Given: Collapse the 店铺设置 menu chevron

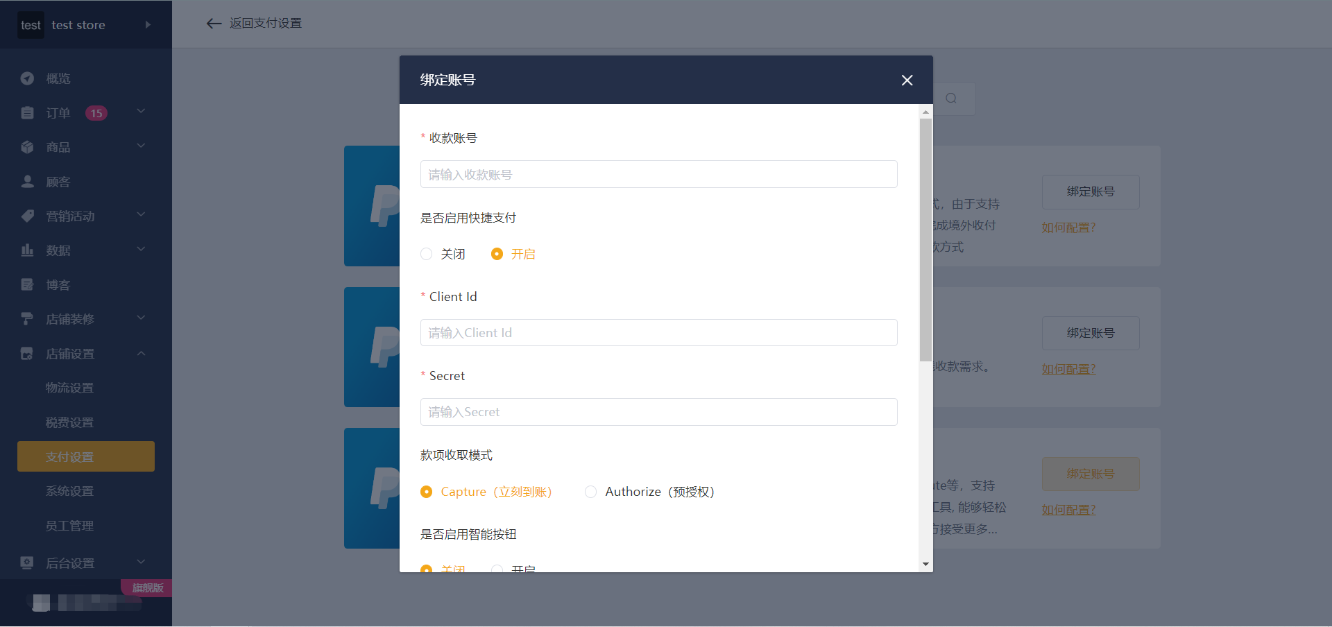Looking at the screenshot, I should pos(141,353).
